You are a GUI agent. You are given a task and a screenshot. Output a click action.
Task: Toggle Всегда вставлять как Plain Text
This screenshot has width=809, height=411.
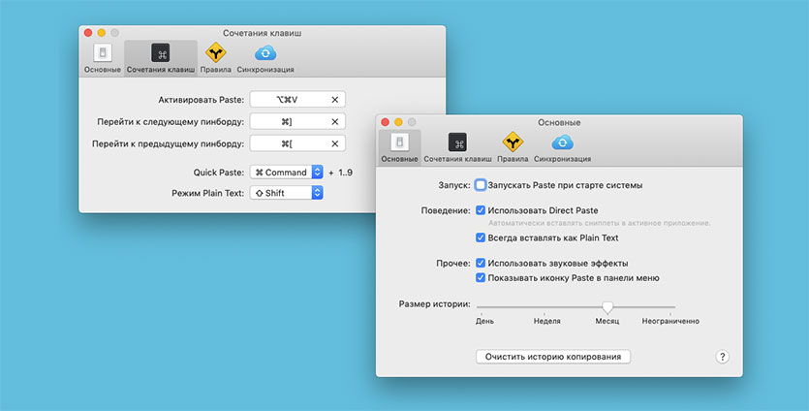click(x=481, y=237)
